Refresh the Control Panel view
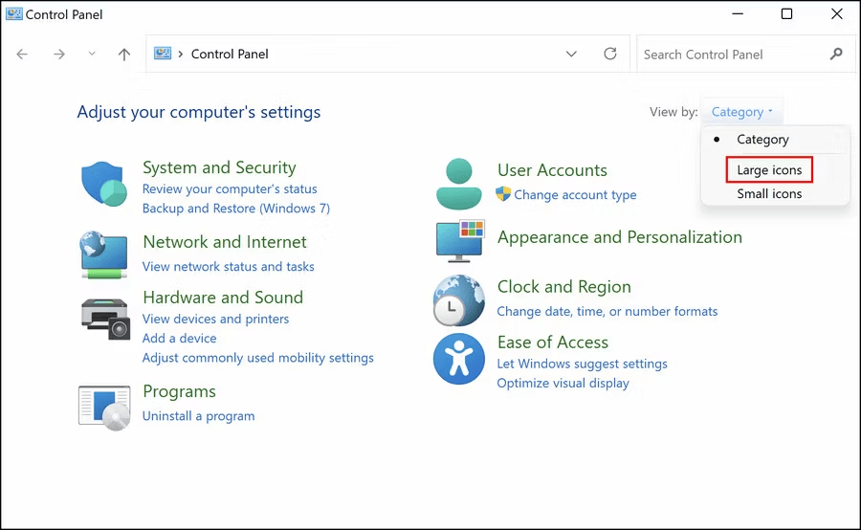The height and width of the screenshot is (530, 861). 610,54
